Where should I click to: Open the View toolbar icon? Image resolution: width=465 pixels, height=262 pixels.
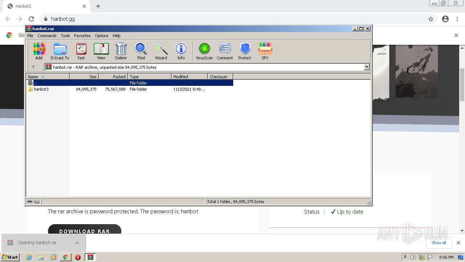[101, 51]
